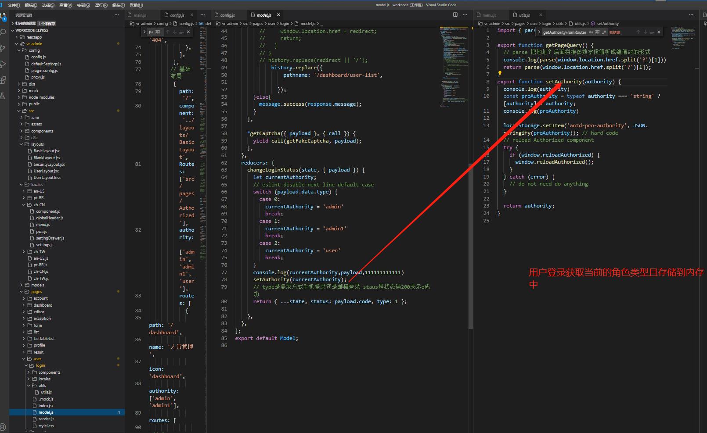Toggle whole word match in config.js find widget

157,32
